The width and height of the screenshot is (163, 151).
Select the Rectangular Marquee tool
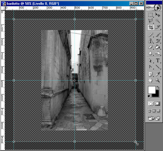coord(150,15)
